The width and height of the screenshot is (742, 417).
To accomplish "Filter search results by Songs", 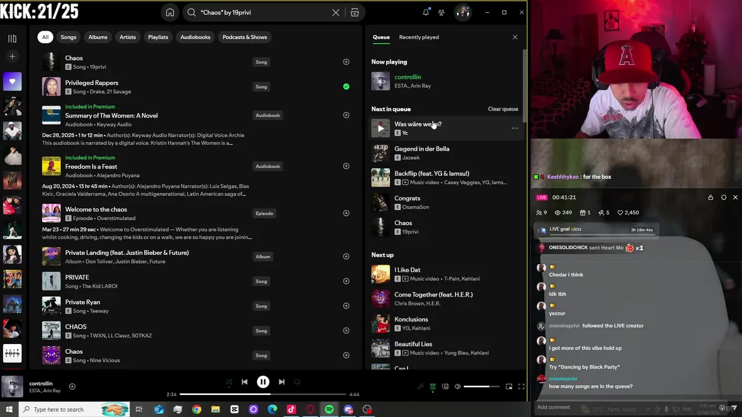I will (x=68, y=37).
